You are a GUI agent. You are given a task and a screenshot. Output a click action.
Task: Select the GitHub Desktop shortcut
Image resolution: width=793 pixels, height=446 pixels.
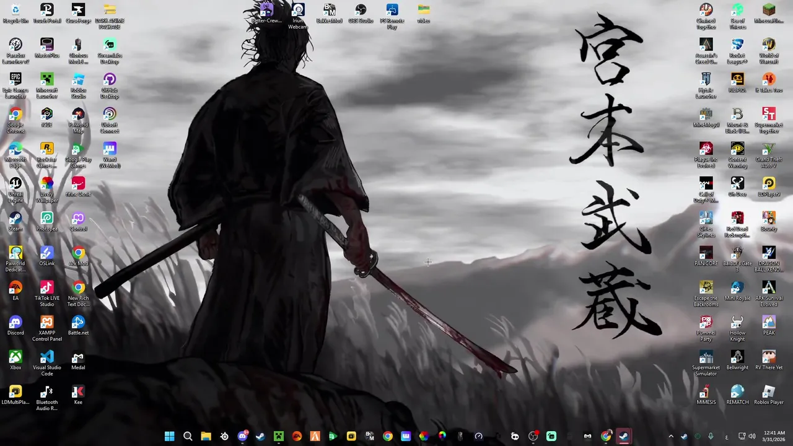point(110,86)
